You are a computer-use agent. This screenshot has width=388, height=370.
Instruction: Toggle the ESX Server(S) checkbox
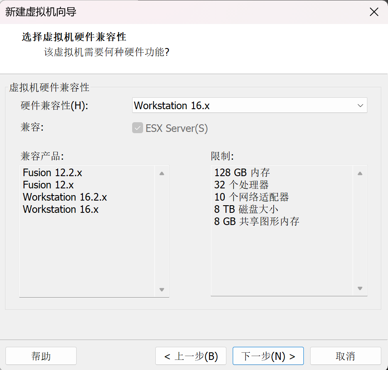pyautogui.click(x=137, y=128)
